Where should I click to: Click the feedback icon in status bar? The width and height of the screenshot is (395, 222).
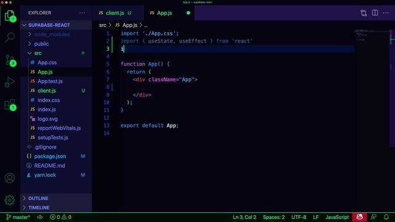(x=374, y=217)
